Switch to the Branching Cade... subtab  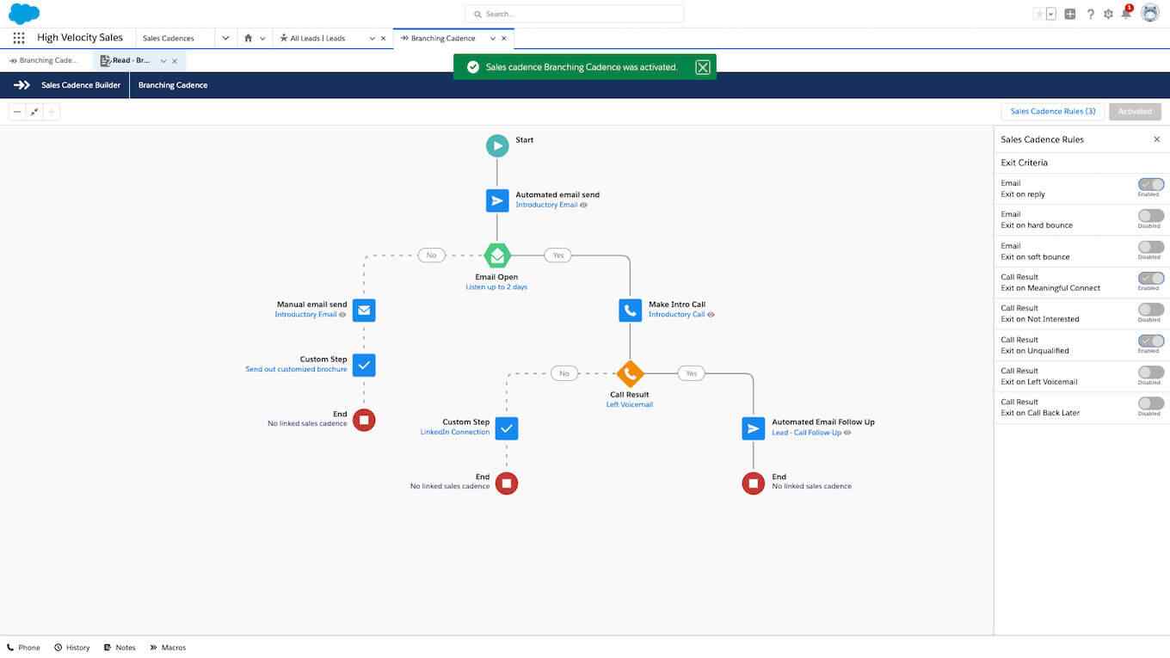click(x=44, y=61)
